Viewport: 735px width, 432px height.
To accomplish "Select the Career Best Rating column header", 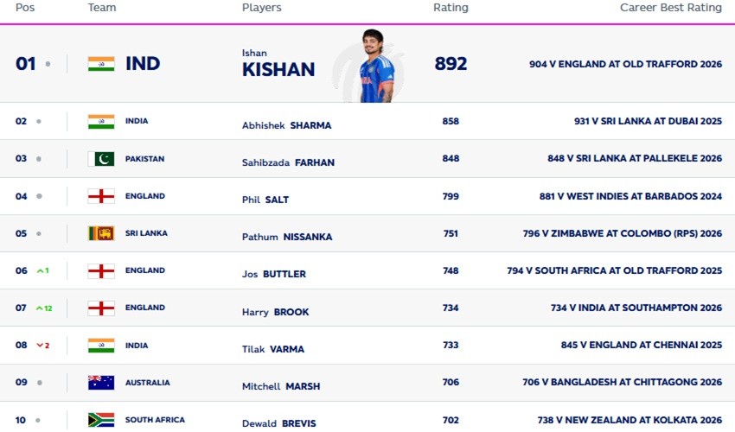I will [671, 8].
